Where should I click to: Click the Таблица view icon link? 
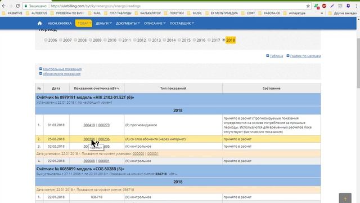[x=268, y=56]
